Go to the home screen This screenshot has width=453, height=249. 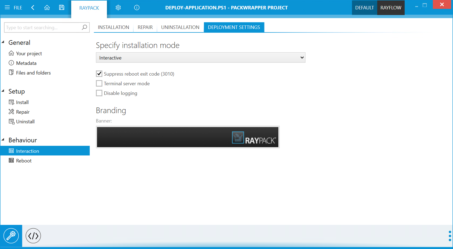coord(47,8)
